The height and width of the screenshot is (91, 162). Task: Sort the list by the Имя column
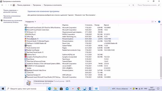[43, 25]
